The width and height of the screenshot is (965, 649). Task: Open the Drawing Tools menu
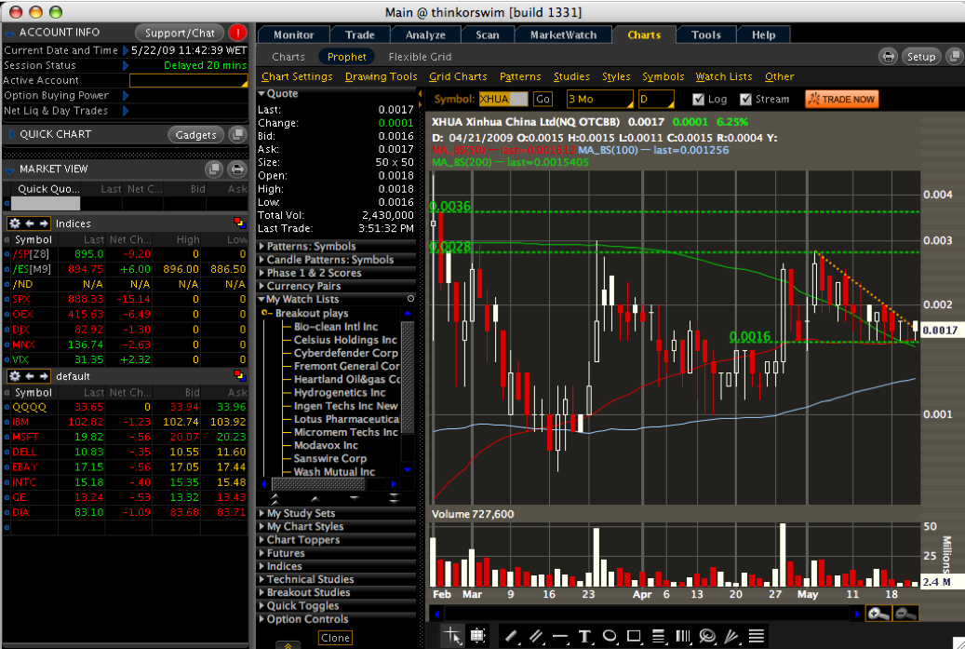click(381, 76)
